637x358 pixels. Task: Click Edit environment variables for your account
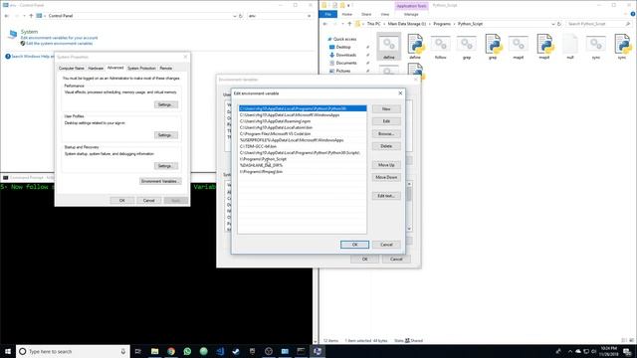coord(59,38)
